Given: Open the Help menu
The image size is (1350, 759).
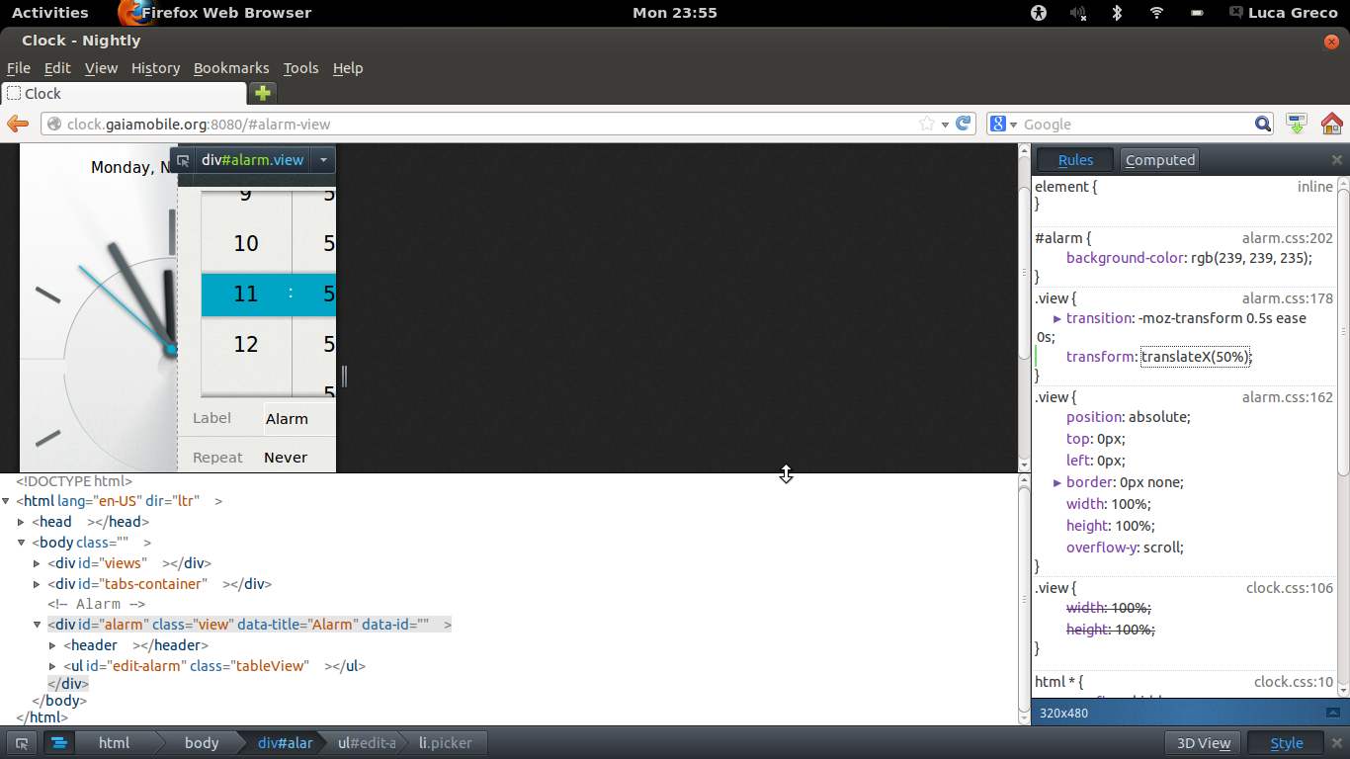Looking at the screenshot, I should pos(348,68).
